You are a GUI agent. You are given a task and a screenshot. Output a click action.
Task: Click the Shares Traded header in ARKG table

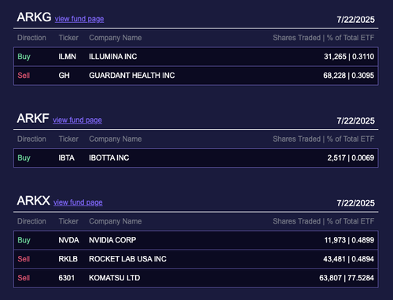tap(296, 38)
